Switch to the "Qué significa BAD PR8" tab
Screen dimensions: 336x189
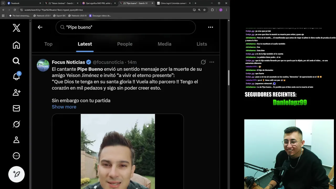pyautogui.click(x=99, y=3)
